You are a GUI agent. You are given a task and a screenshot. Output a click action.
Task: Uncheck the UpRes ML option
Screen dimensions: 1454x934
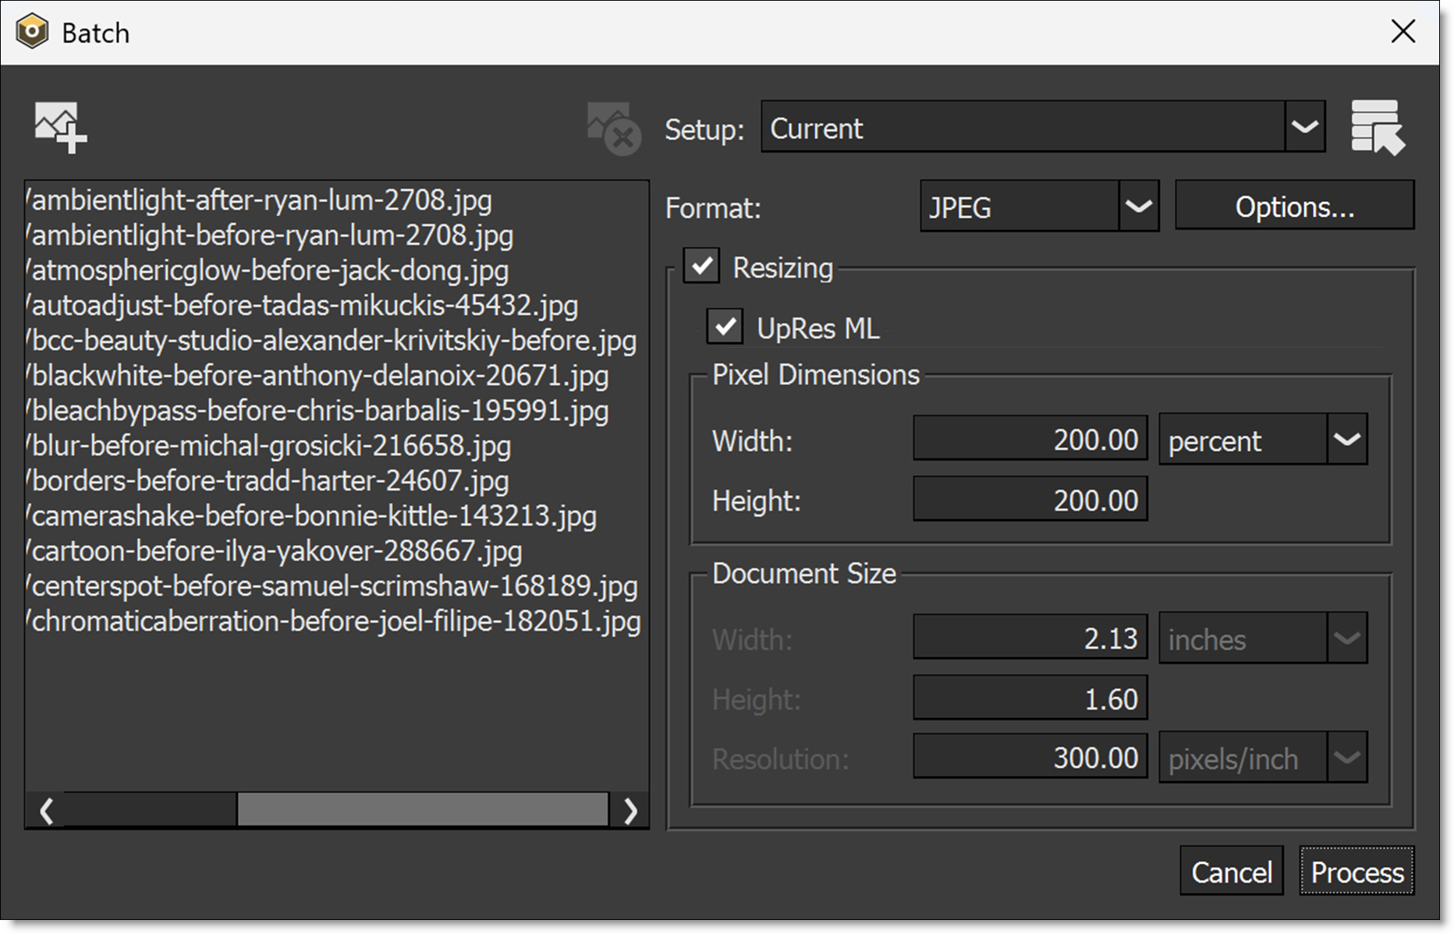pyautogui.click(x=725, y=327)
